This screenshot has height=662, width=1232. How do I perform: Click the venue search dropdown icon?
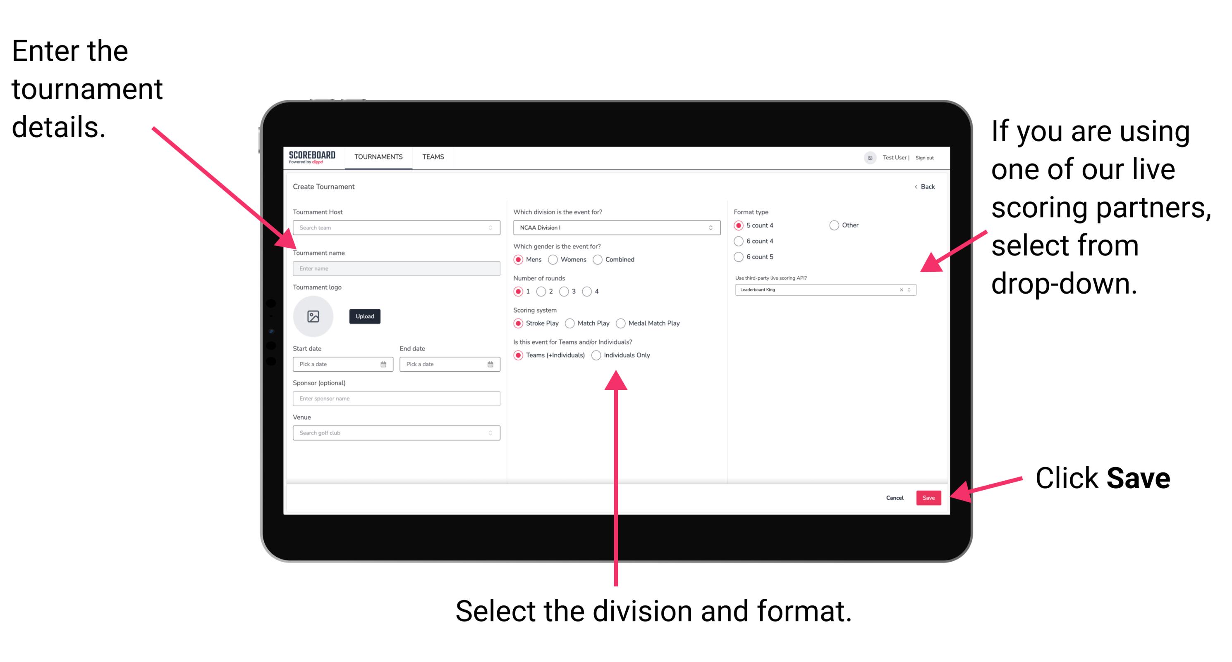click(x=489, y=433)
